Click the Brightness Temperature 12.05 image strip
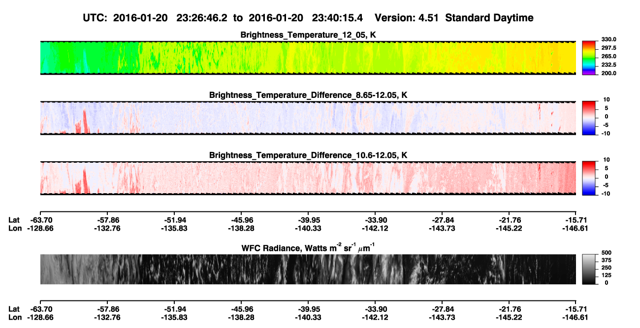 [308, 58]
